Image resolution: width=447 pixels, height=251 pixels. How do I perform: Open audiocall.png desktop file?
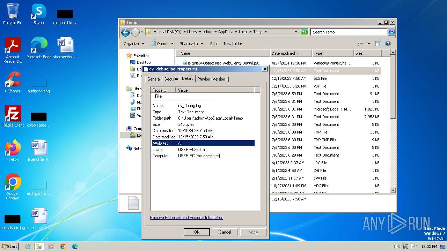38,85
